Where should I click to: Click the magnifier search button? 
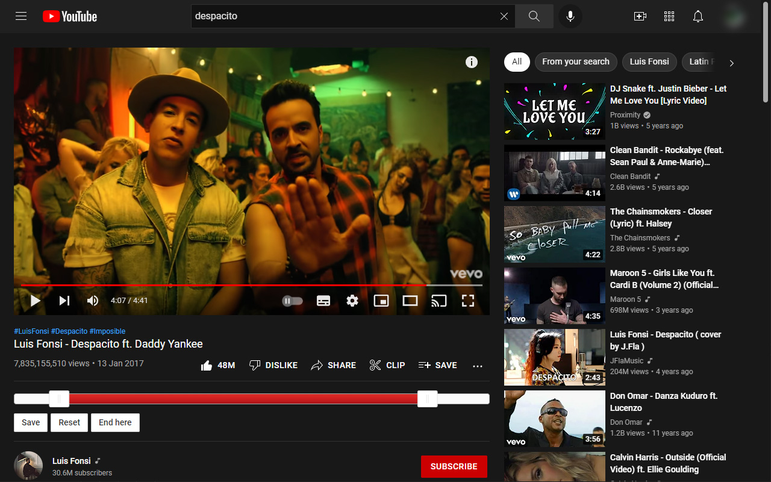534,16
